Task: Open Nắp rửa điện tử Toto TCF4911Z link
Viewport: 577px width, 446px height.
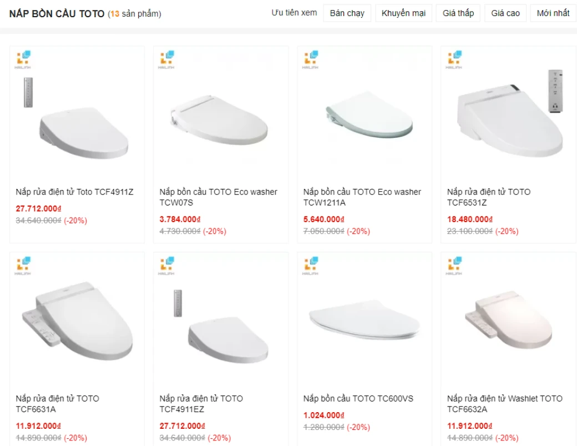Action: coord(75,192)
